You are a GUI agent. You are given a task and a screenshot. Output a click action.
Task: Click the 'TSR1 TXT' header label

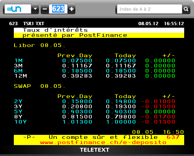click(x=33, y=24)
